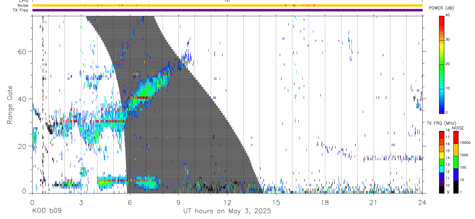Click the red segment of the TX FRQ scale
Screen dimensions: 475x219
tap(442, 134)
